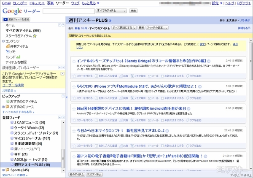
Task: Check 未読のままにする on MoModule article
Action: coord(162,98)
